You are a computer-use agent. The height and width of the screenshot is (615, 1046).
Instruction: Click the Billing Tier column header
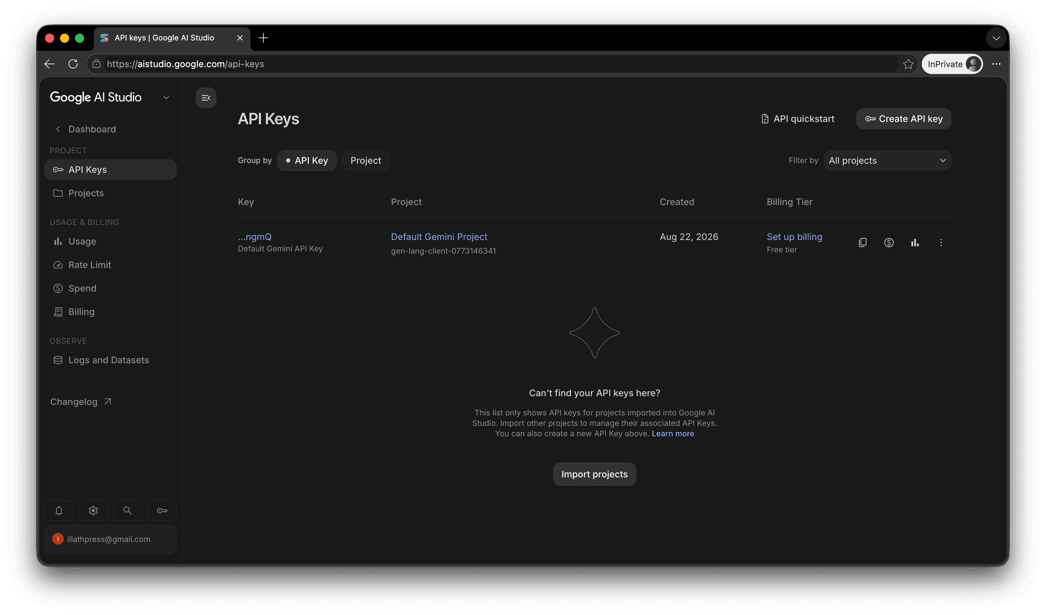click(789, 202)
